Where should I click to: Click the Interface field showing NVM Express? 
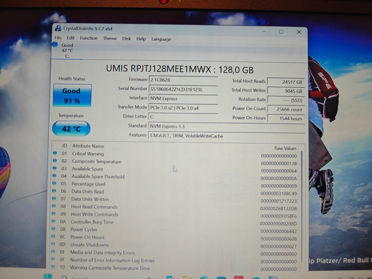[x=183, y=98]
